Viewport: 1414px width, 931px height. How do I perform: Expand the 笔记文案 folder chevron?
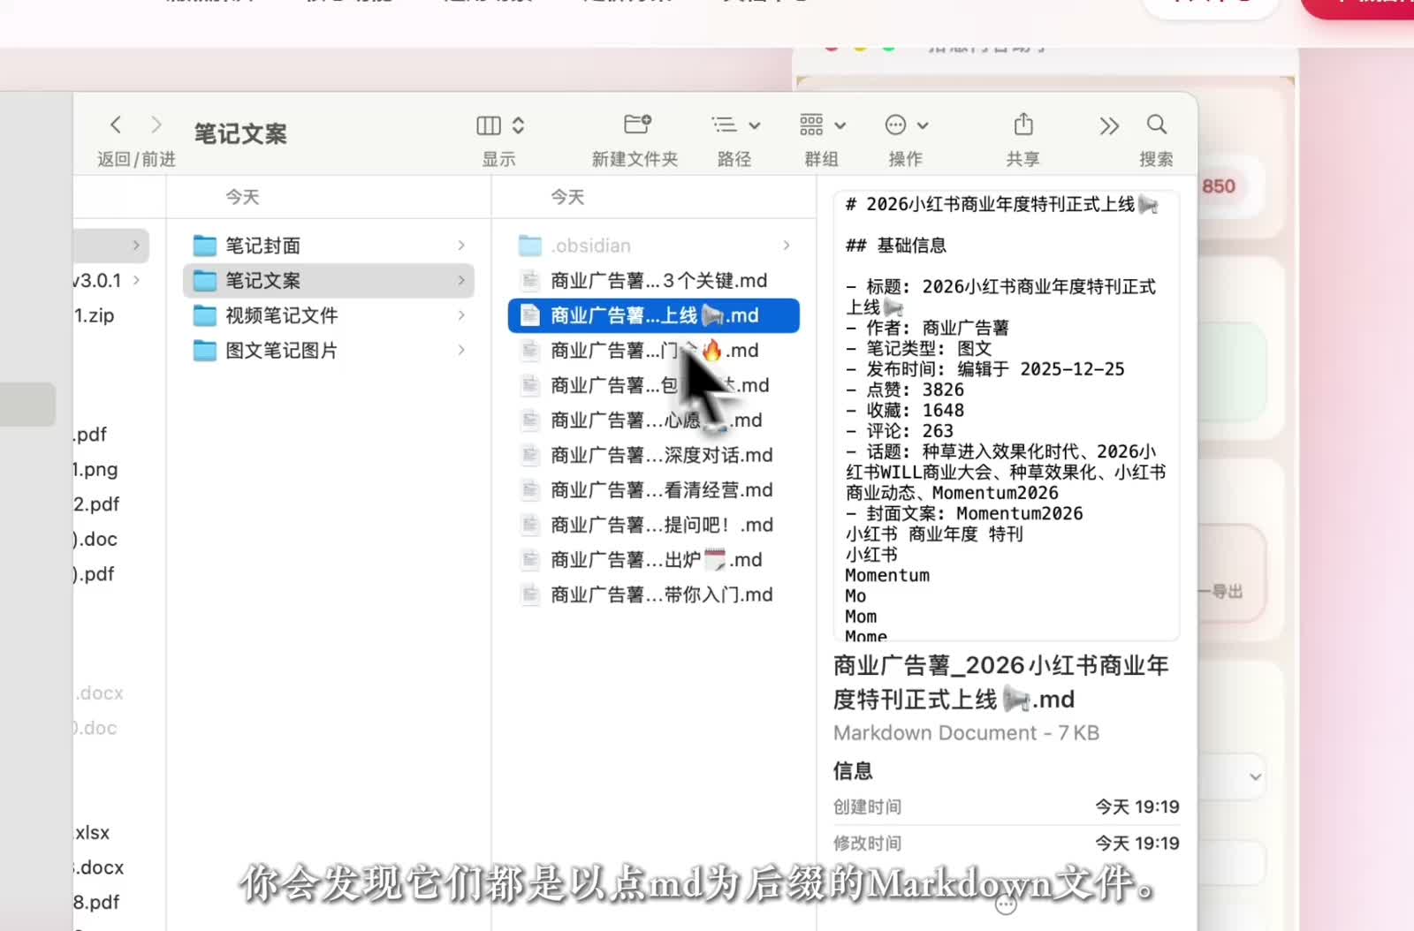(x=461, y=281)
